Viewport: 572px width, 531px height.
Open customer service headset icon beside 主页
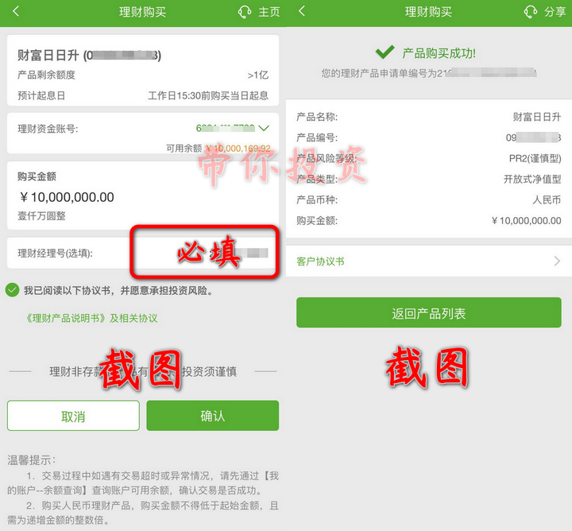pyautogui.click(x=245, y=12)
